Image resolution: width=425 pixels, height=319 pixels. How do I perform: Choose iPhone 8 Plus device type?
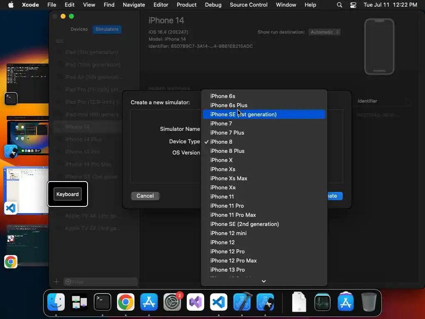[264, 151]
